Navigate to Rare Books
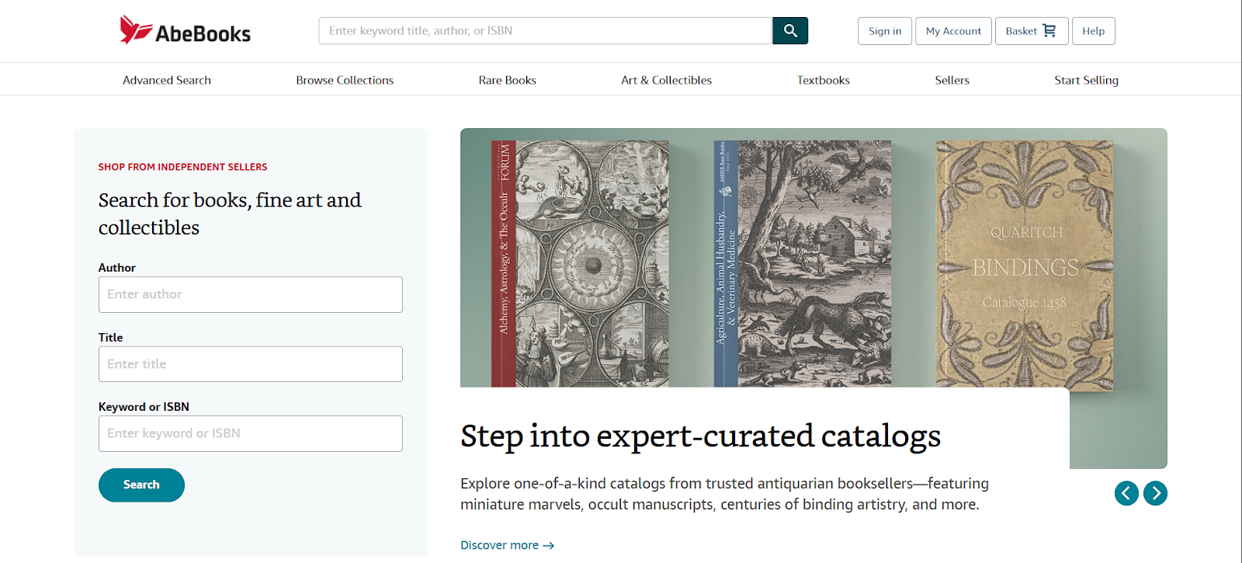This screenshot has width=1242, height=563. coord(507,80)
